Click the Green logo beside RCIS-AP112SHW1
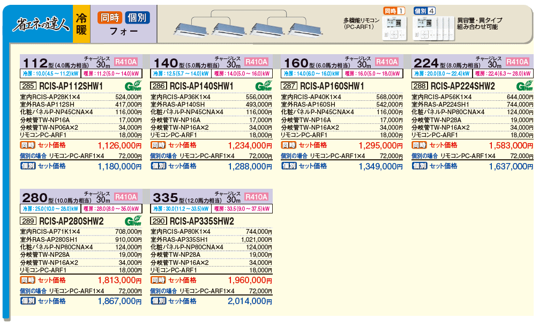 [133, 86]
